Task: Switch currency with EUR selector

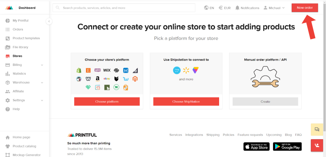Action: point(225,8)
